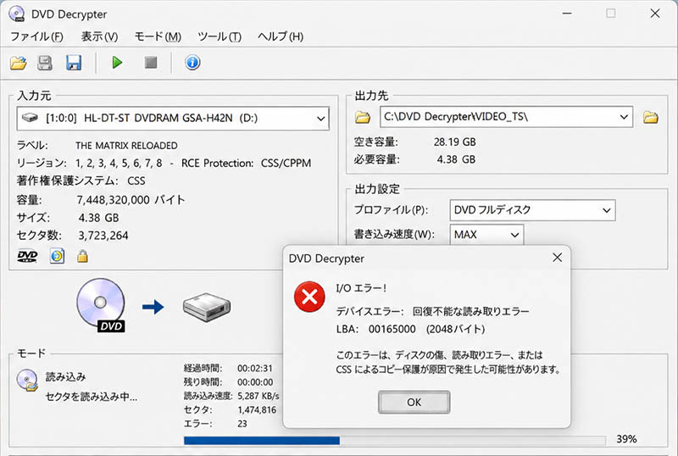
Task: Close the main DVD Decrypter window
Action: [654, 14]
